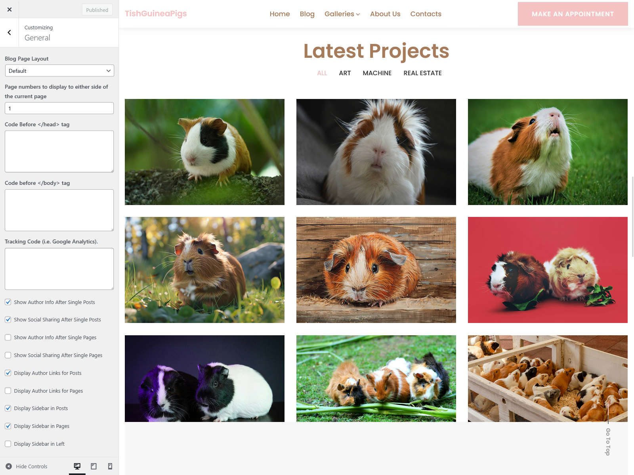Switch to tablet preview device icon
Viewport: 634px width, 475px height.
(94, 466)
